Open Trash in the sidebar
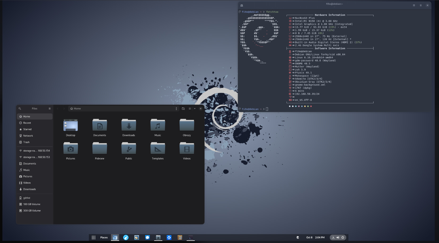 point(26,142)
